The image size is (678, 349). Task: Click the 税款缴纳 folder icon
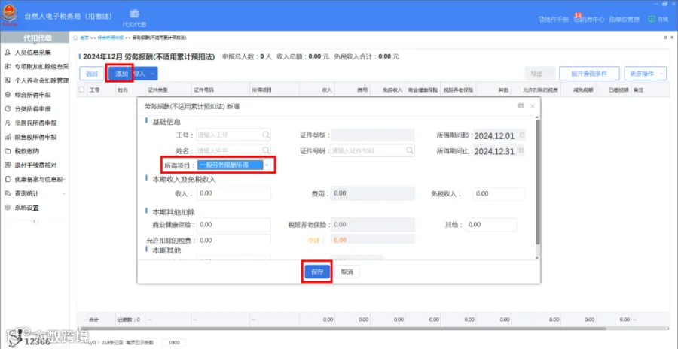point(8,151)
